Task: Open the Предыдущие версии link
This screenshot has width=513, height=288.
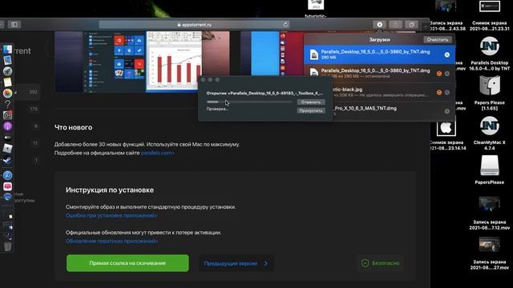Action: click(x=230, y=263)
